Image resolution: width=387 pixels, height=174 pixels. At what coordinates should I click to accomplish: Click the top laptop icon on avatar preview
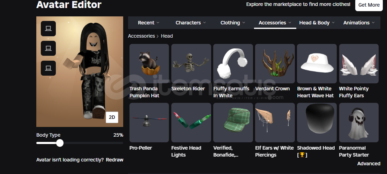point(48,29)
